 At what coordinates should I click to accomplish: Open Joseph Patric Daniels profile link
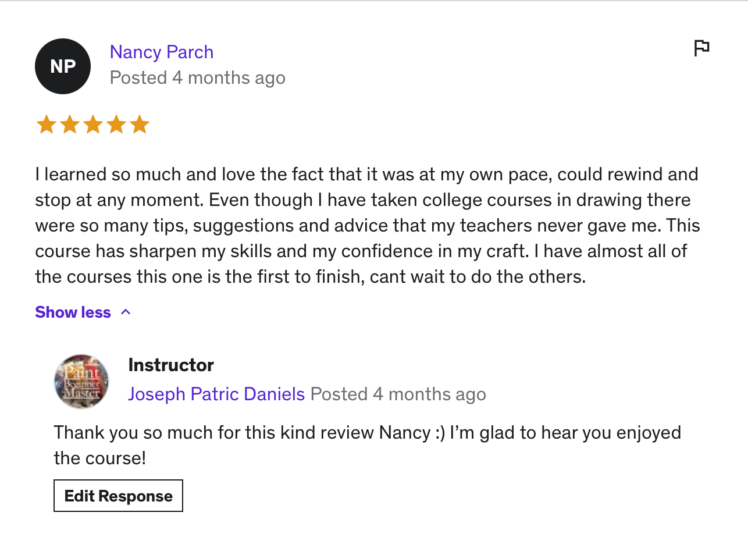(x=216, y=394)
